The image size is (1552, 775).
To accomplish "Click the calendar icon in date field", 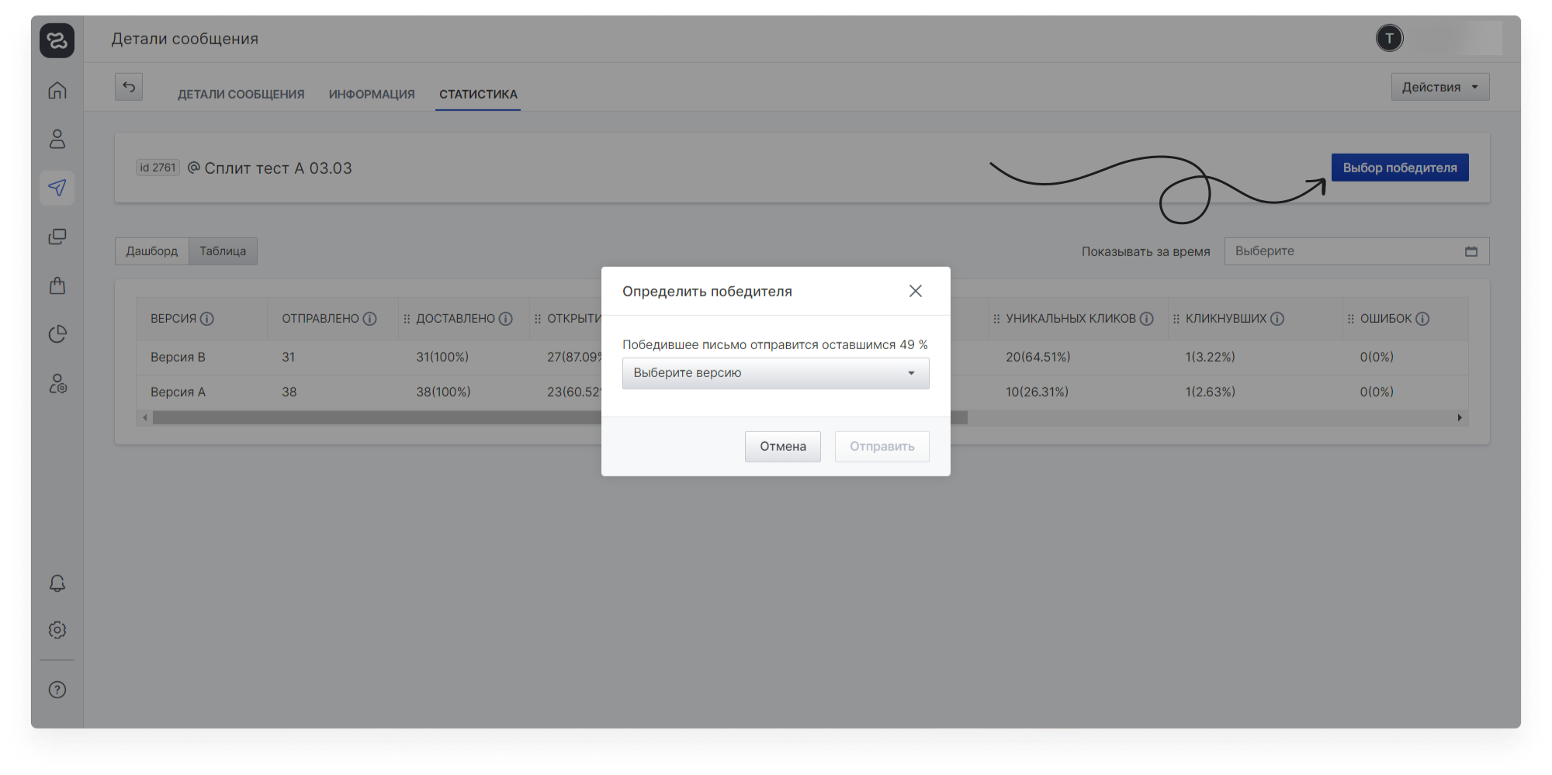I will (1471, 251).
